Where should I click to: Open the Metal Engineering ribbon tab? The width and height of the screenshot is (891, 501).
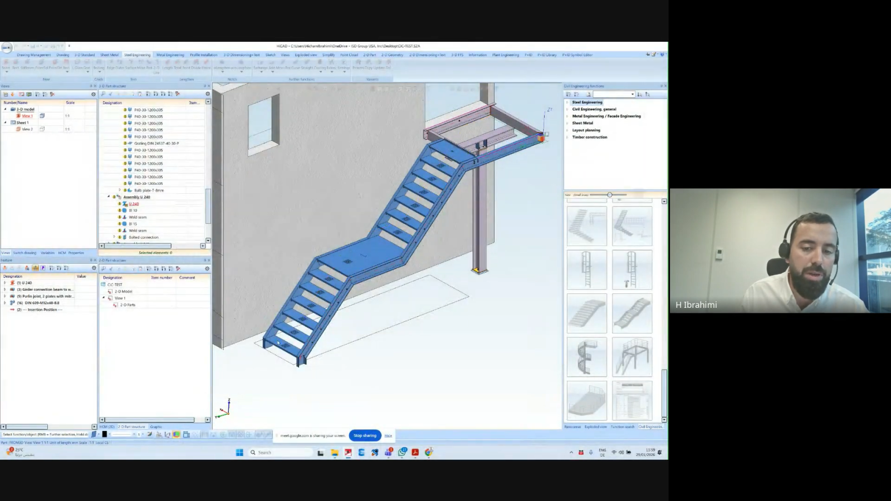tap(170, 55)
